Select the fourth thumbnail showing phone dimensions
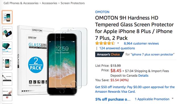The width and height of the screenshot is (182, 104). pyautogui.click(x=7, y=64)
